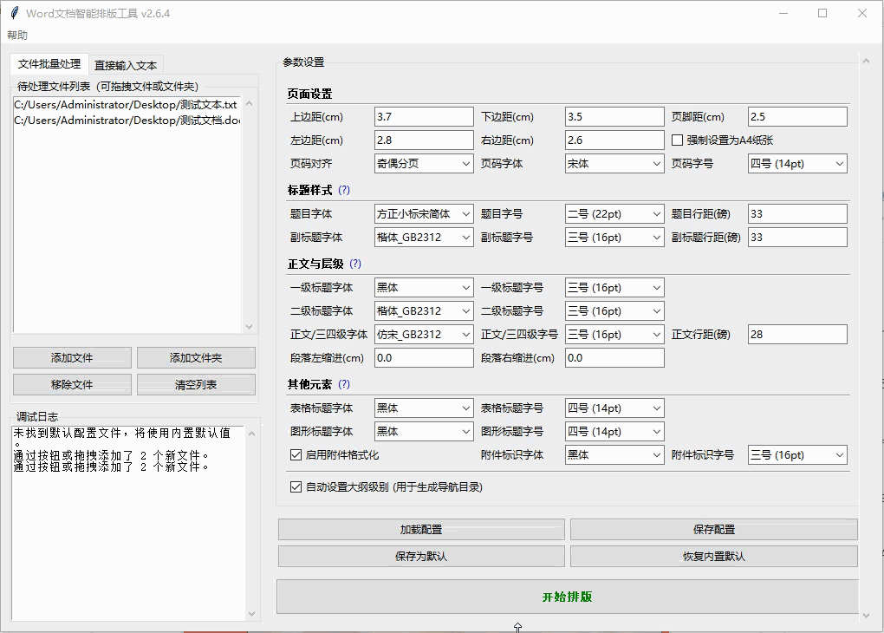Click 清空列表 button
Image resolution: width=884 pixels, height=633 pixels.
[x=196, y=385]
